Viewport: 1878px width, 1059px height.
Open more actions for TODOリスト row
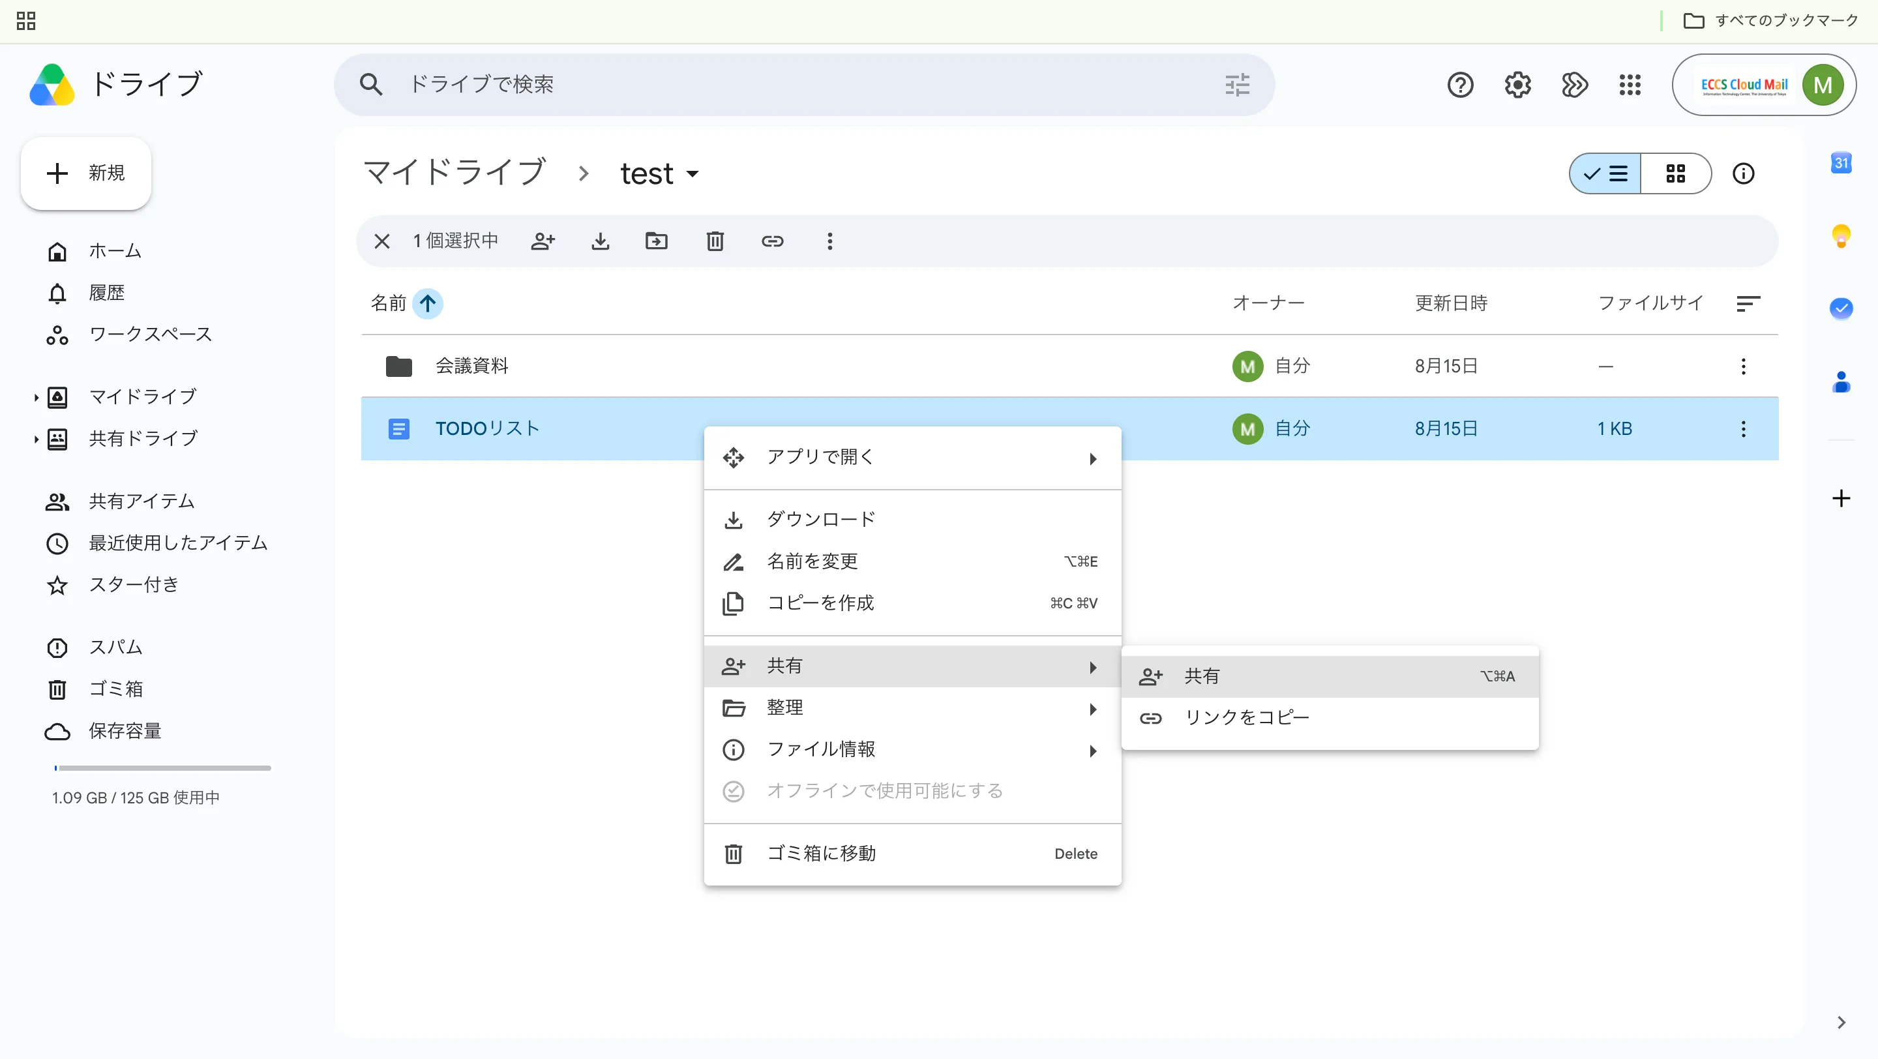coord(1743,428)
